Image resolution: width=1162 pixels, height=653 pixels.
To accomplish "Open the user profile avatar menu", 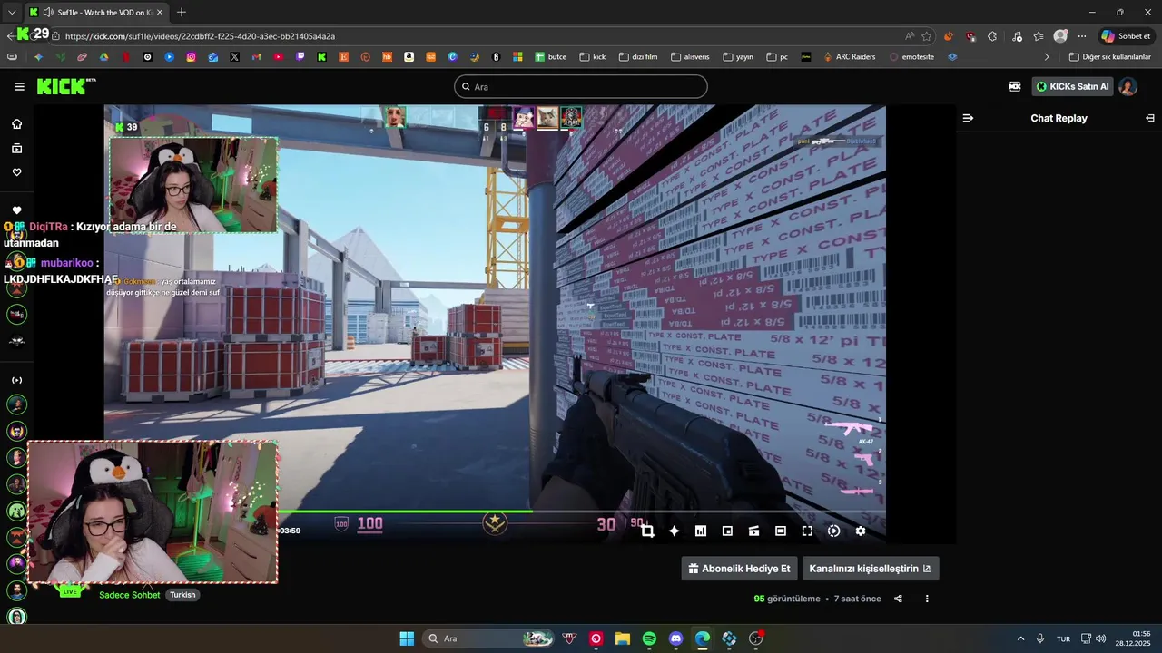I will (1128, 86).
